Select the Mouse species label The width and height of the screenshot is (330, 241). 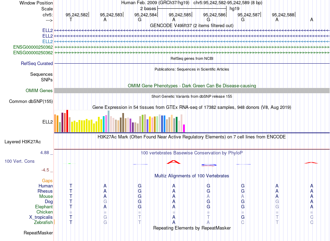pyautogui.click(x=46, y=196)
